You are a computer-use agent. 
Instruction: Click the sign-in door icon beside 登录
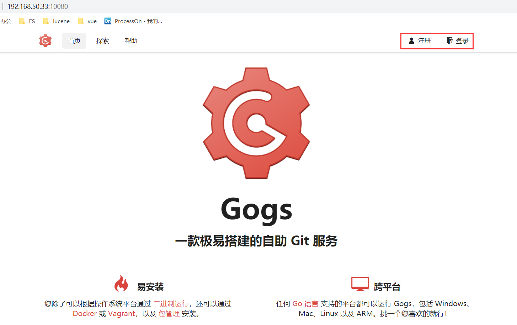pyautogui.click(x=449, y=40)
